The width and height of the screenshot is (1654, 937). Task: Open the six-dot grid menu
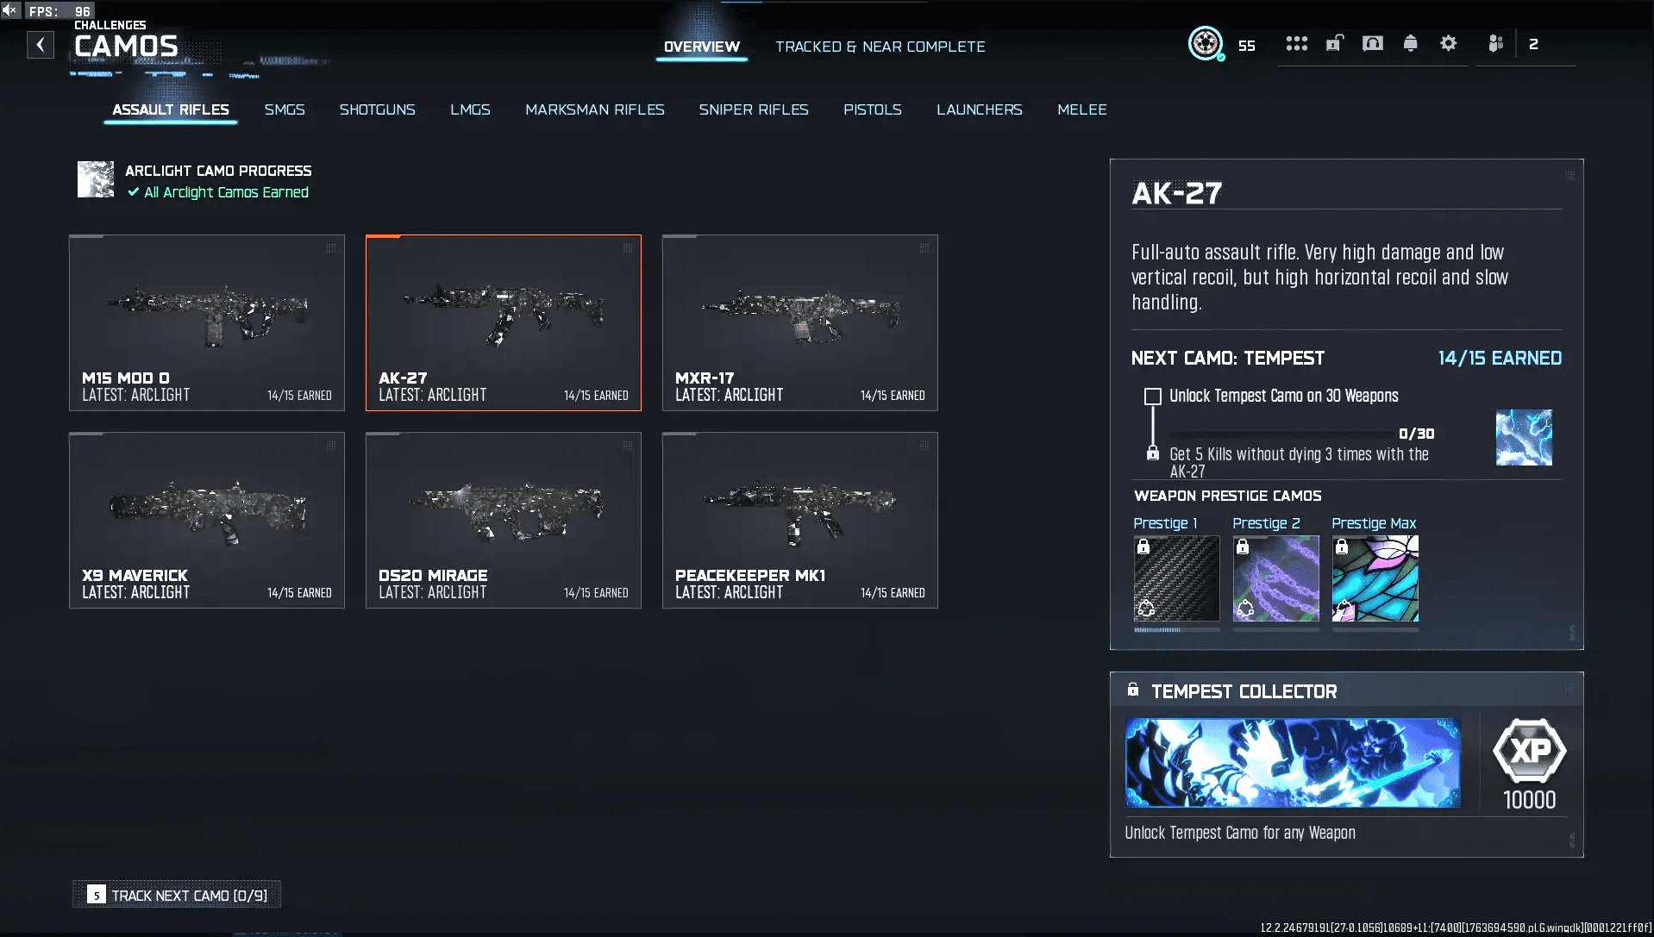[1296, 43]
